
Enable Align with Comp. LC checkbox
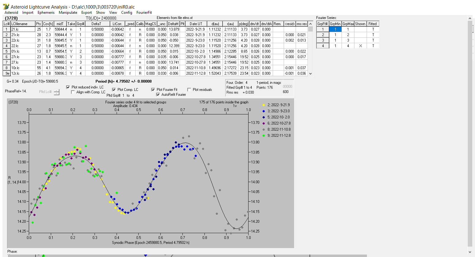[x=73, y=92]
